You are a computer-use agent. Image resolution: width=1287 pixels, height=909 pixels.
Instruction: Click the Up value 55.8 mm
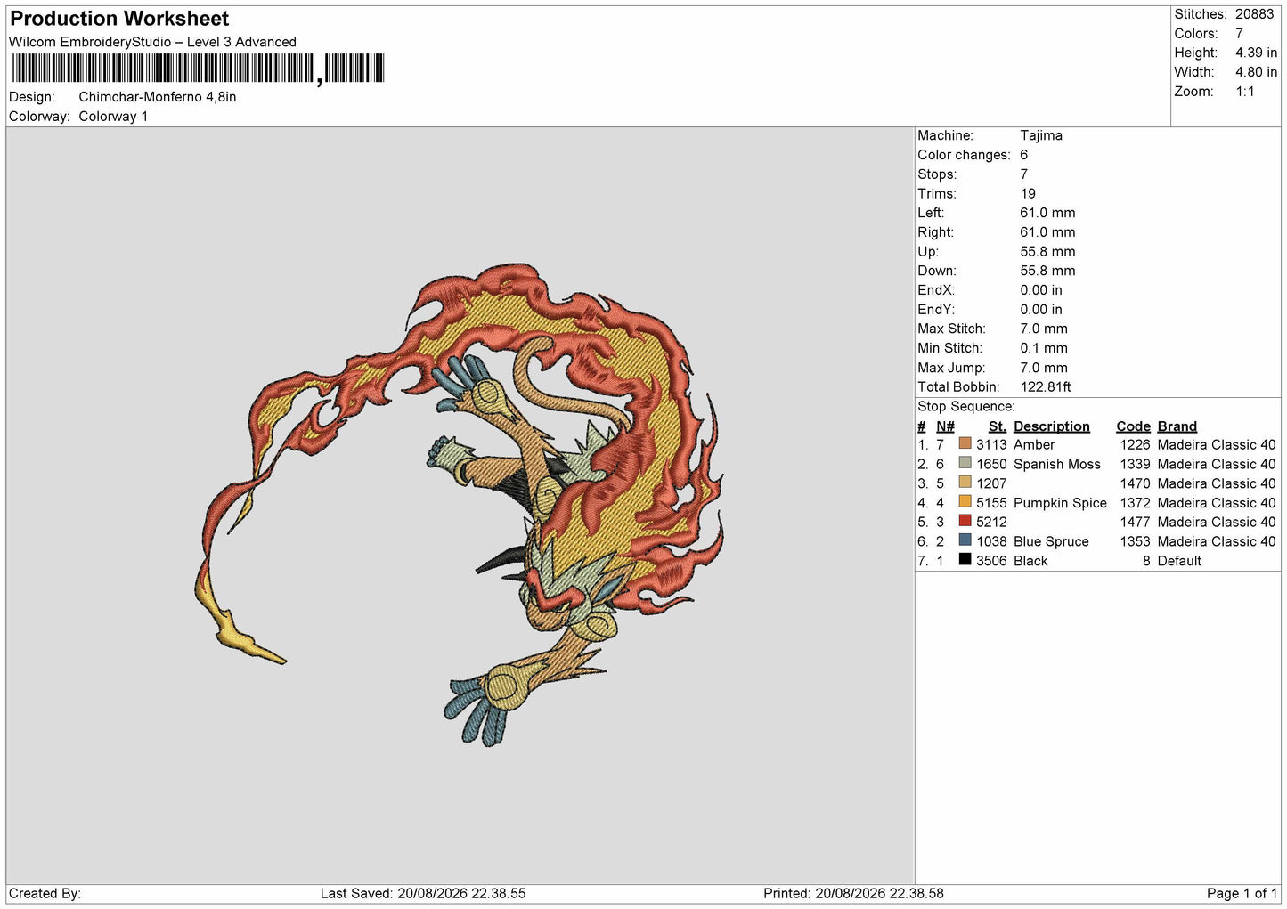1047,252
